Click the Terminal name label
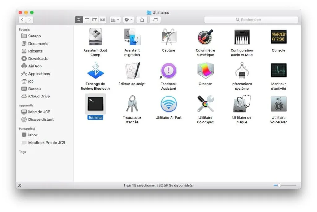This screenshot has width=317, height=212. click(95, 117)
